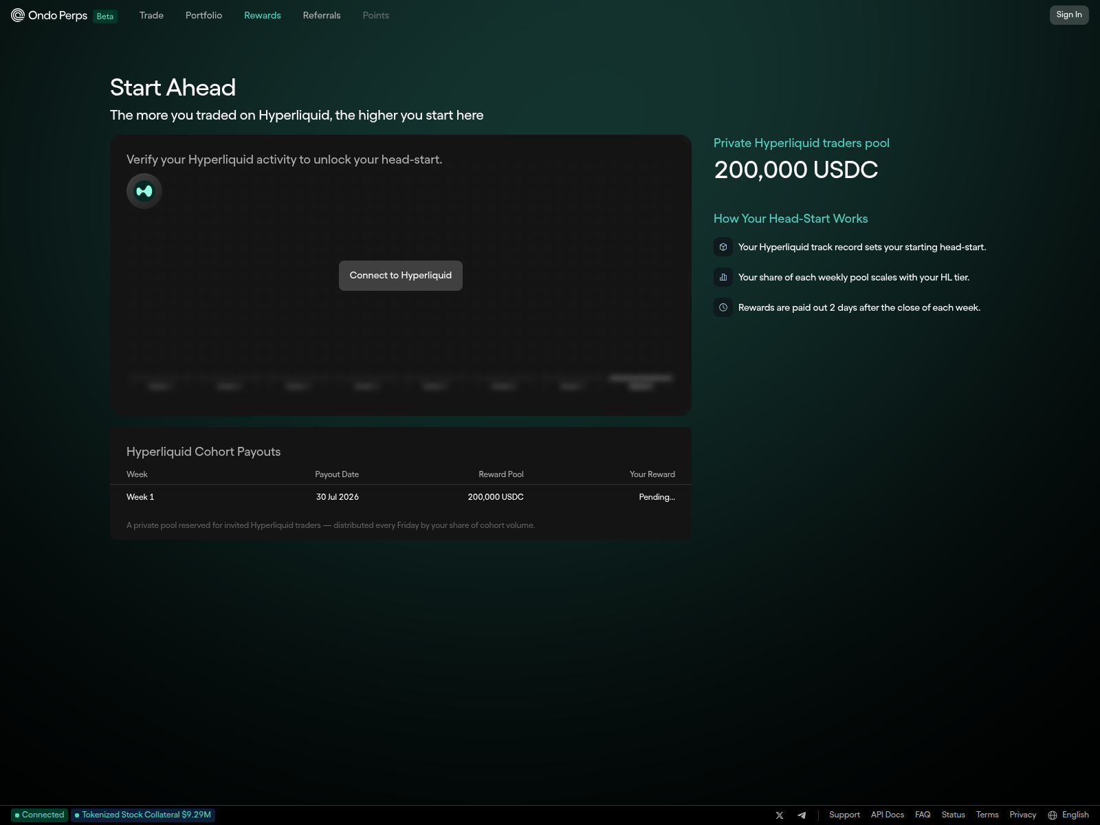Open the Support link
Viewport: 1100px width, 825px height.
point(844,815)
